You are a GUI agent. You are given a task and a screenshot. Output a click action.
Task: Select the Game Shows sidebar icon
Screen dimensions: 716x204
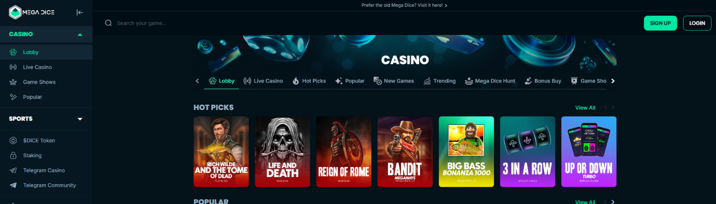13,82
